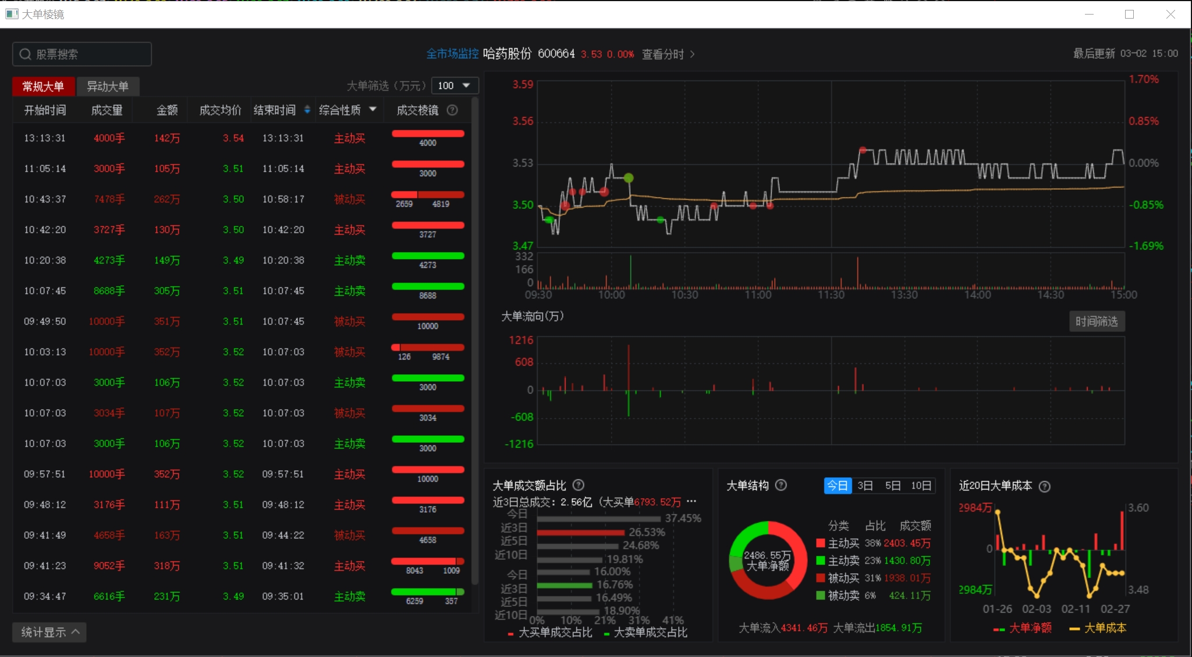The height and width of the screenshot is (657, 1192).
Task: Click the 13:13:31 order's red prism bar
Action: 428,134
